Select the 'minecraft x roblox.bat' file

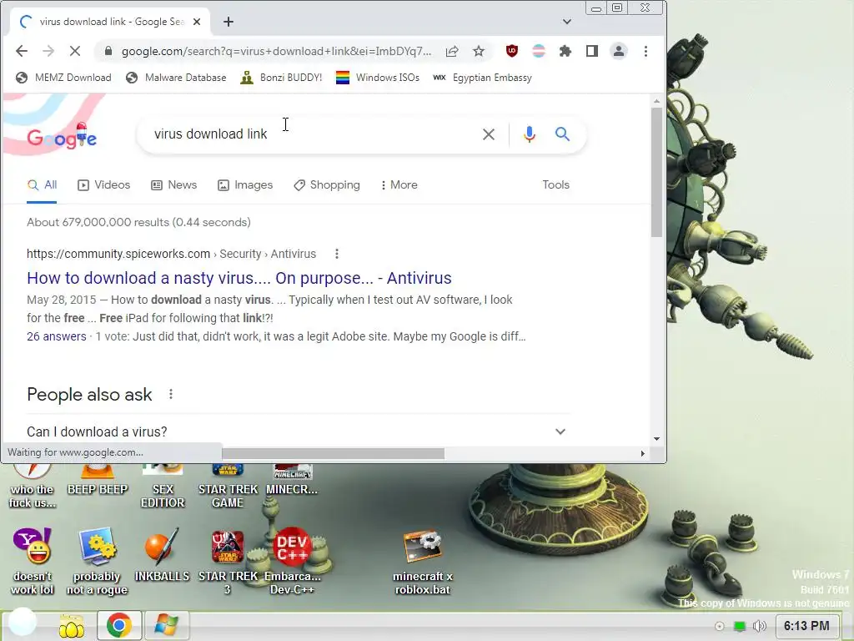pos(423,563)
